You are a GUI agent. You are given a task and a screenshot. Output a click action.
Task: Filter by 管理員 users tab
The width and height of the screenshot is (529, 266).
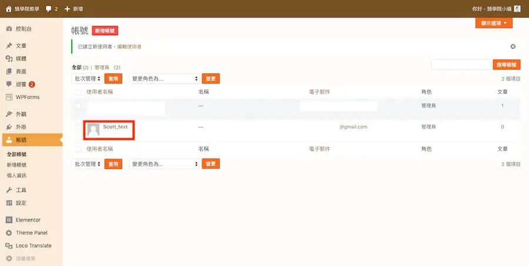(102, 68)
